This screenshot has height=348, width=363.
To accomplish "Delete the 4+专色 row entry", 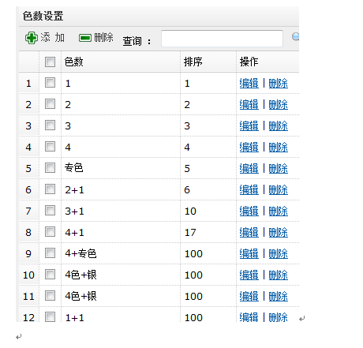I will click(x=279, y=253).
